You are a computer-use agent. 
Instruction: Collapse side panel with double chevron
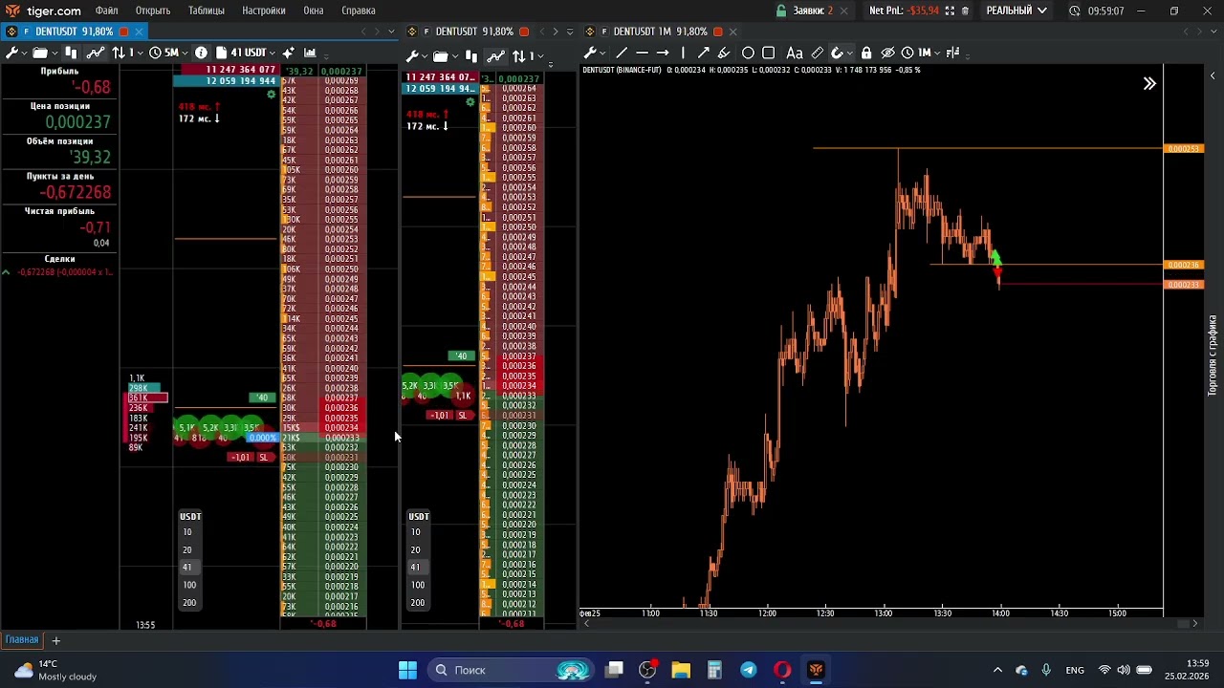pos(1149,84)
